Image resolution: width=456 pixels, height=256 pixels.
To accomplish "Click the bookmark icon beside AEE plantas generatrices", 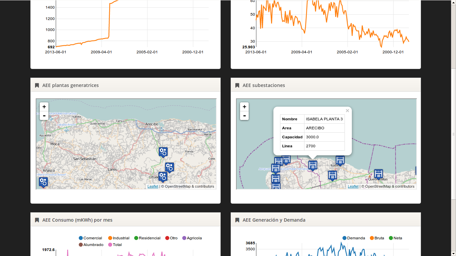I will point(37,85).
